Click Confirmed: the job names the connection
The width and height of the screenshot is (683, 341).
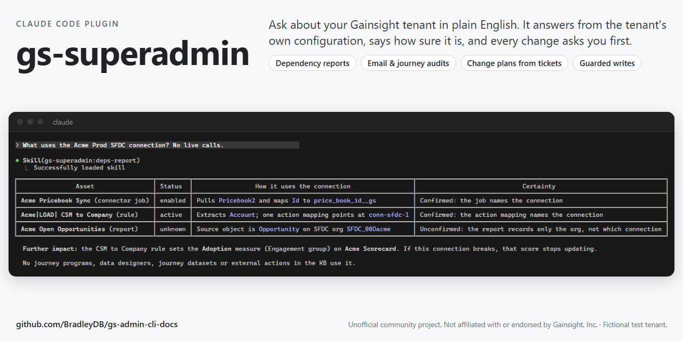pos(541,200)
